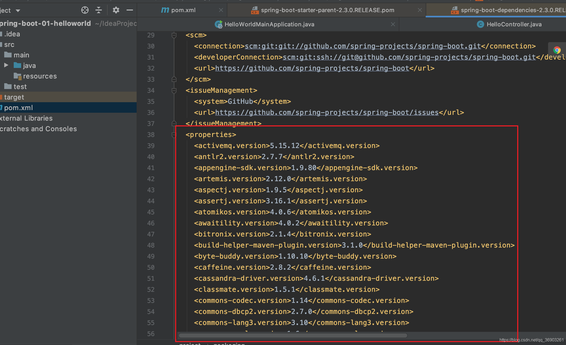The width and height of the screenshot is (566, 345).
Task: Click the locate/scroll-from-source target icon
Action: [x=85, y=10]
